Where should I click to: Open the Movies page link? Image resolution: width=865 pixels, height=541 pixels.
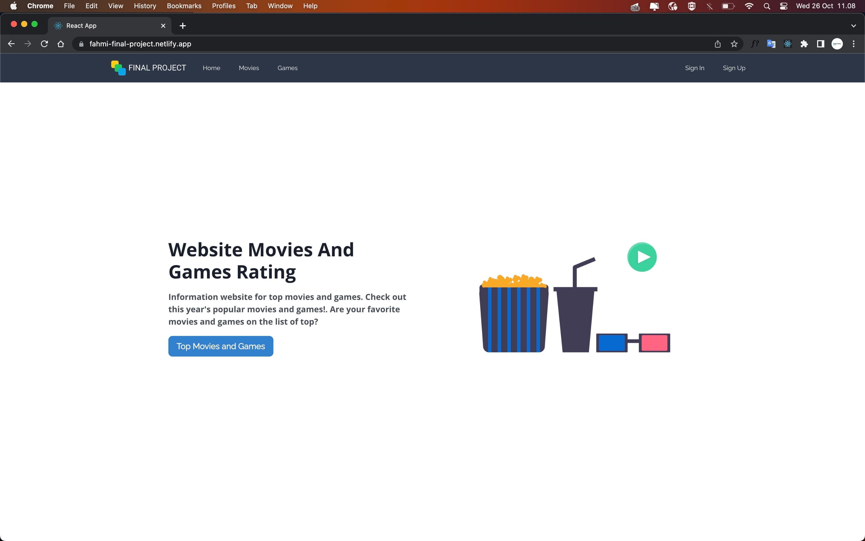coord(249,68)
